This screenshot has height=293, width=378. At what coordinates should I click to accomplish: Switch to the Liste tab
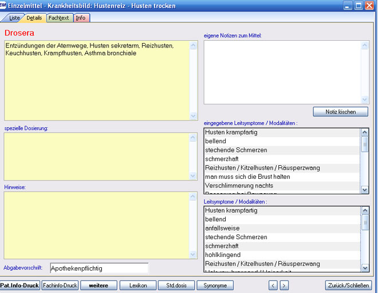tap(14, 18)
